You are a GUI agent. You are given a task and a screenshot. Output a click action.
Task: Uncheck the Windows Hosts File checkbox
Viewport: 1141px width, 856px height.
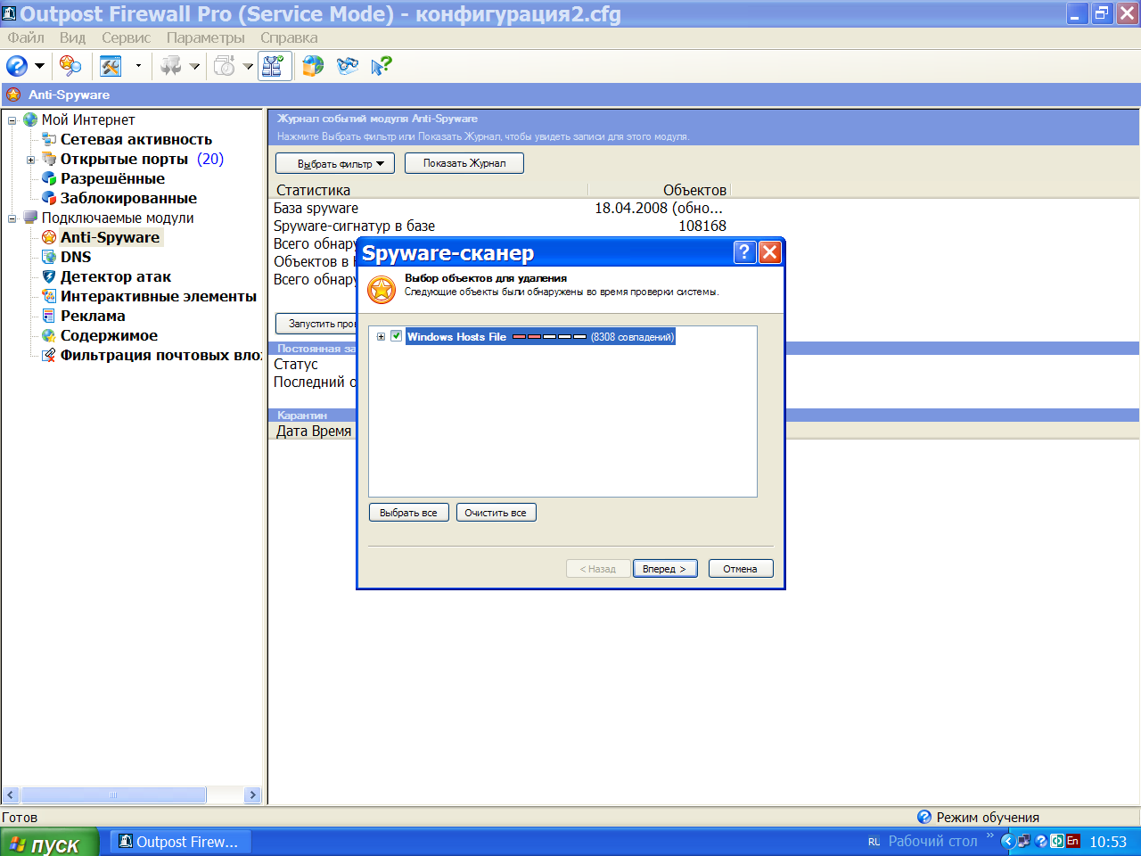[397, 336]
